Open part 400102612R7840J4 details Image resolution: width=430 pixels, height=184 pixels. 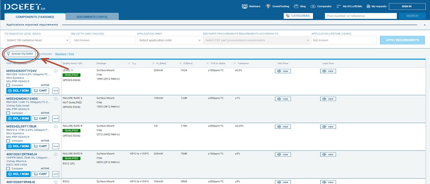(22, 154)
